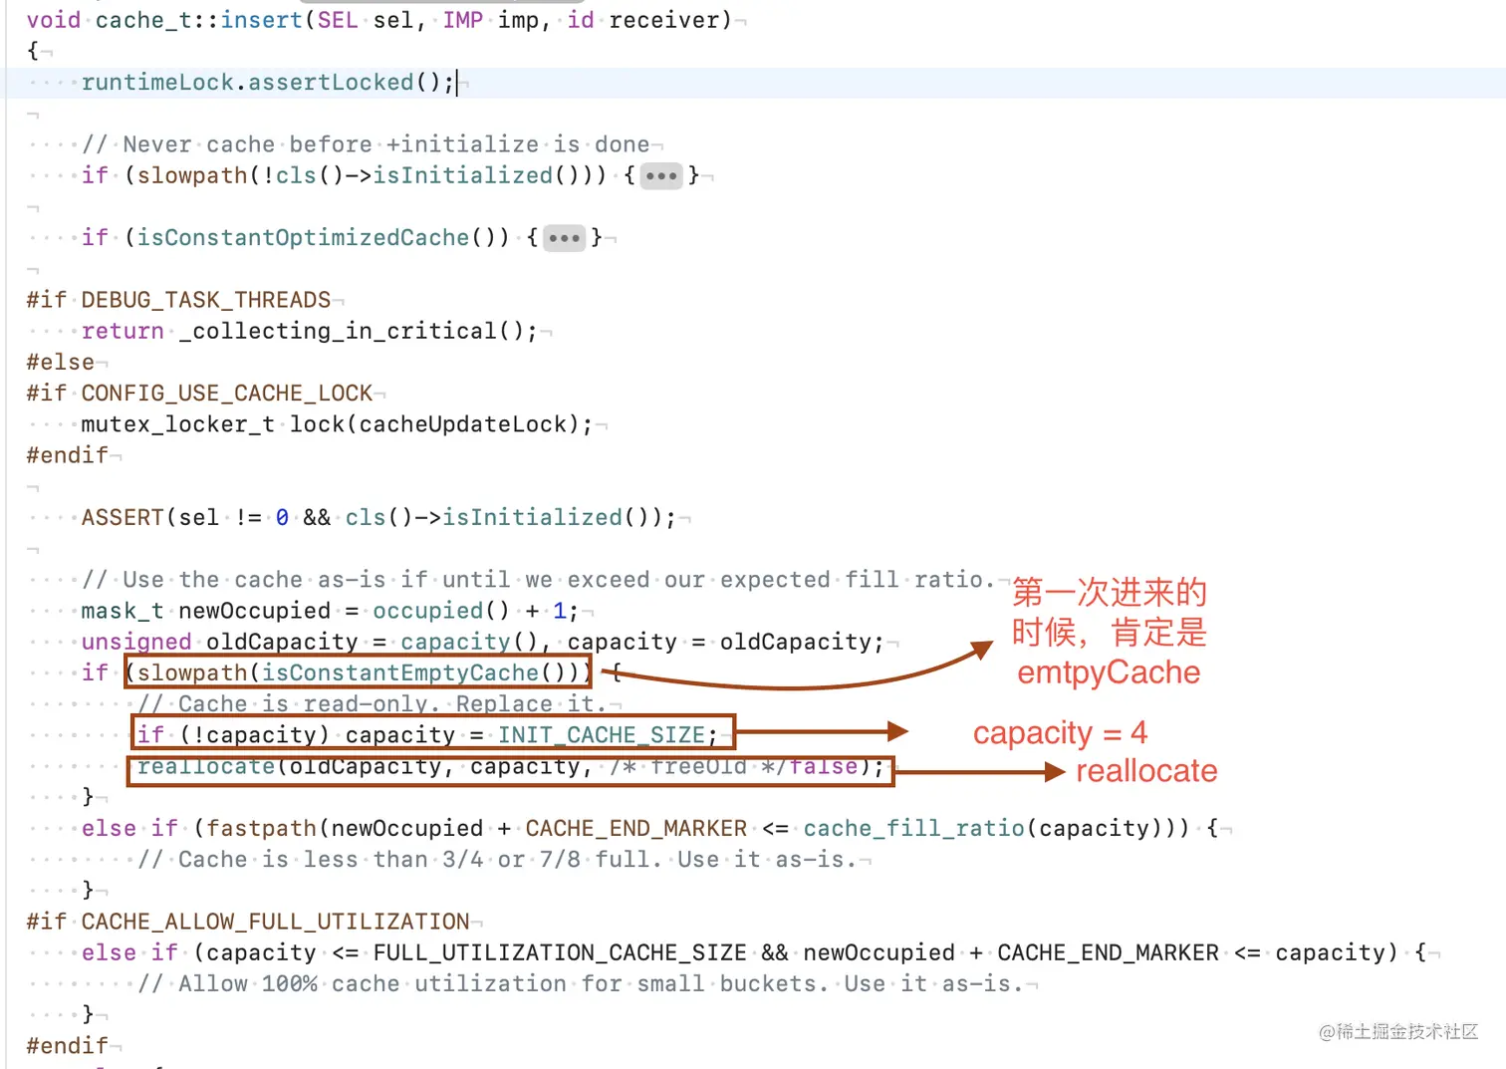Click the red 'capacity = 4' annotation
This screenshot has width=1506, height=1069.
[x=1060, y=733]
